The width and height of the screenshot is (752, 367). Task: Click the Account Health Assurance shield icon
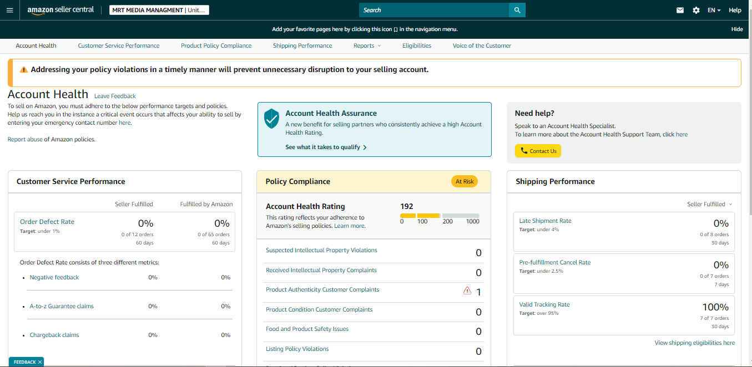point(271,119)
